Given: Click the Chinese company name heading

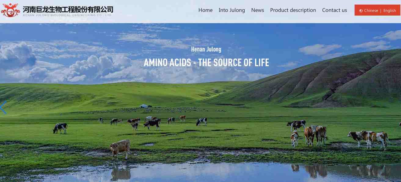Looking at the screenshot, I should pyautogui.click(x=68, y=9).
